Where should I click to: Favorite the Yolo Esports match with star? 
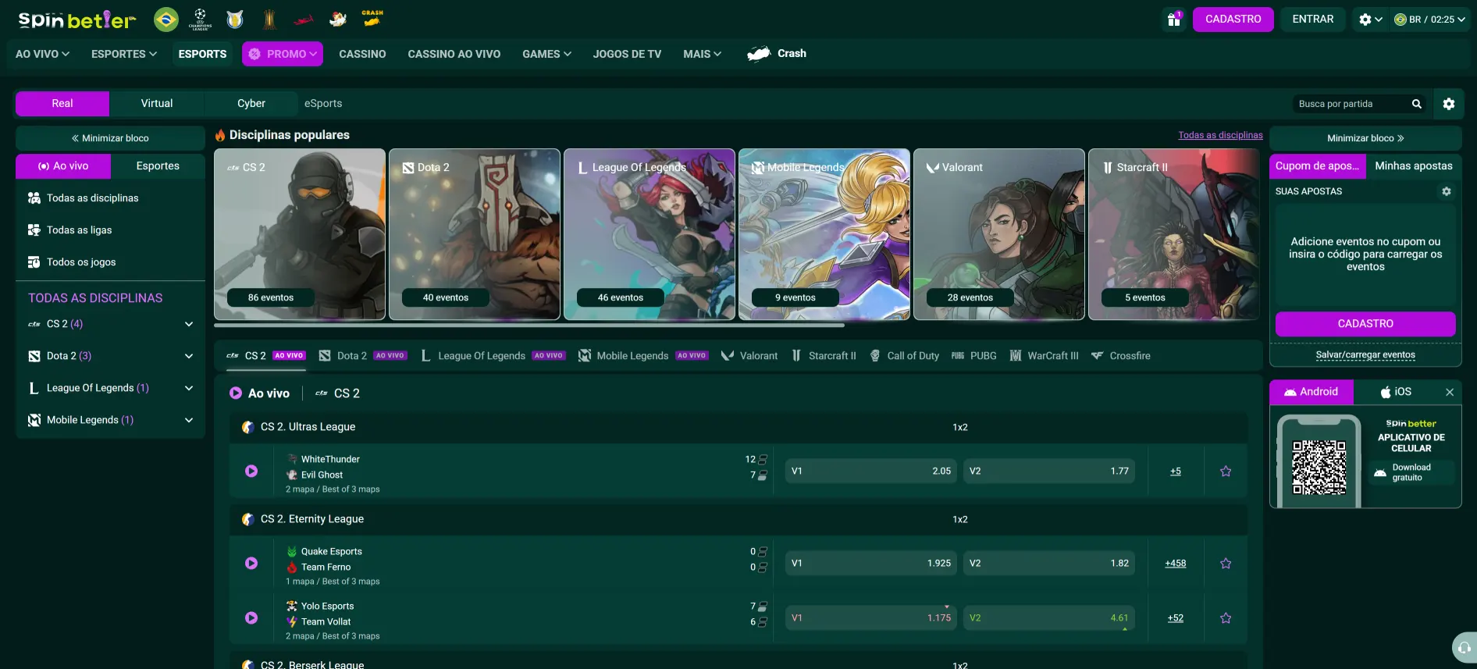pos(1226,617)
